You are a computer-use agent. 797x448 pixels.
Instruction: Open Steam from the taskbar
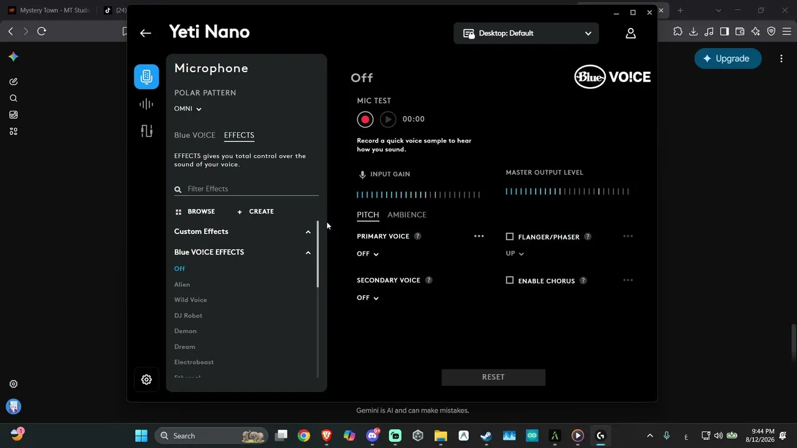tap(486, 436)
